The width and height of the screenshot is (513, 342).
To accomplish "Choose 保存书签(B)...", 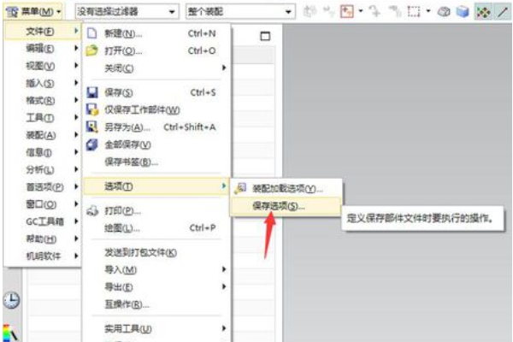I will tap(156, 162).
